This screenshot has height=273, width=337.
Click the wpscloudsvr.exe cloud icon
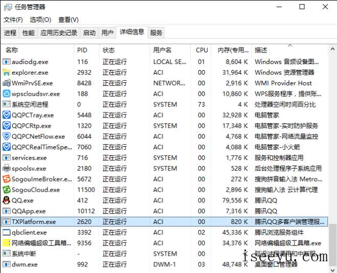pos(7,94)
